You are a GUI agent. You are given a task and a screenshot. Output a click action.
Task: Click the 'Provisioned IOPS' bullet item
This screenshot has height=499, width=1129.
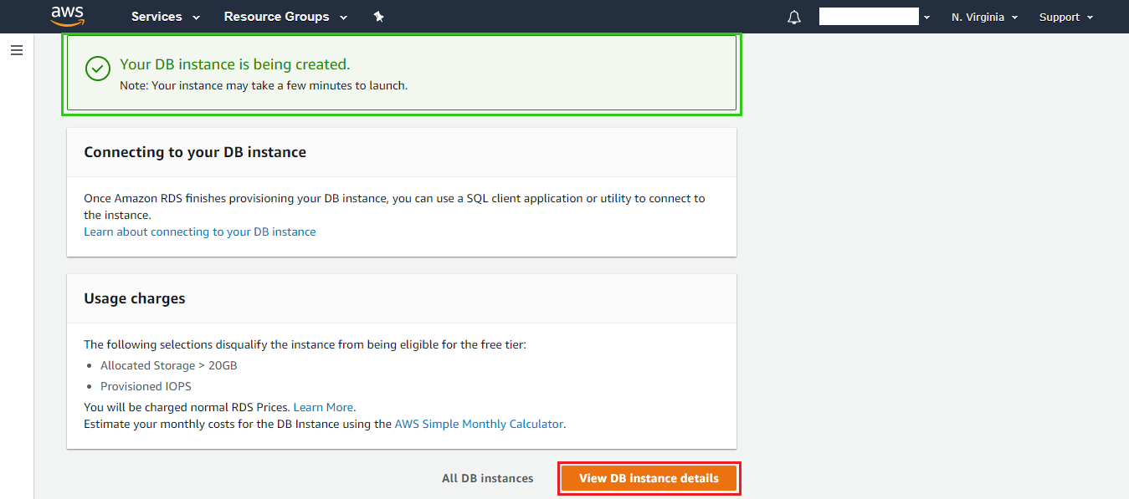146,386
